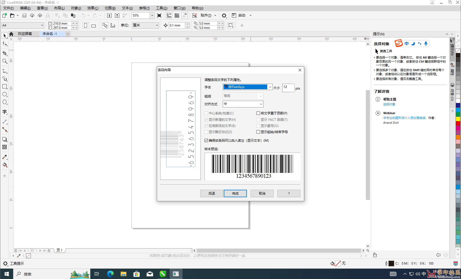The image size is (461, 279).
Task: Select the Rectangle tool
Action: coord(5,86)
